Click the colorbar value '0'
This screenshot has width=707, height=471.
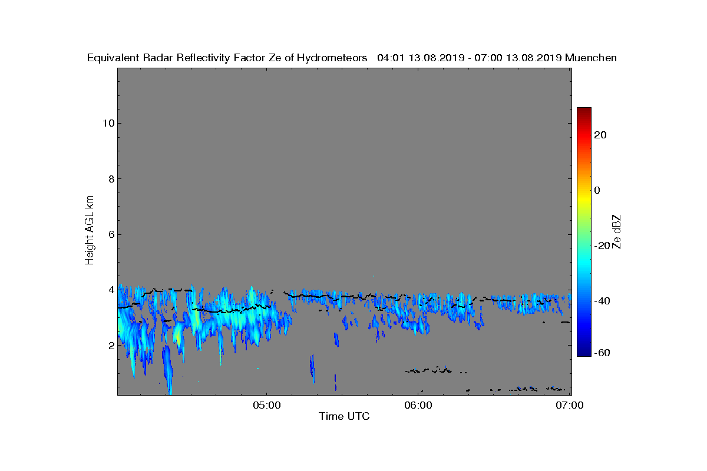(597, 190)
